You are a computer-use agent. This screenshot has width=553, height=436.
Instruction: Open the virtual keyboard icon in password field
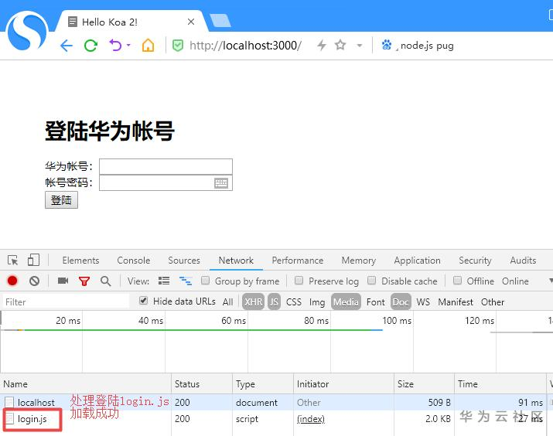click(221, 183)
